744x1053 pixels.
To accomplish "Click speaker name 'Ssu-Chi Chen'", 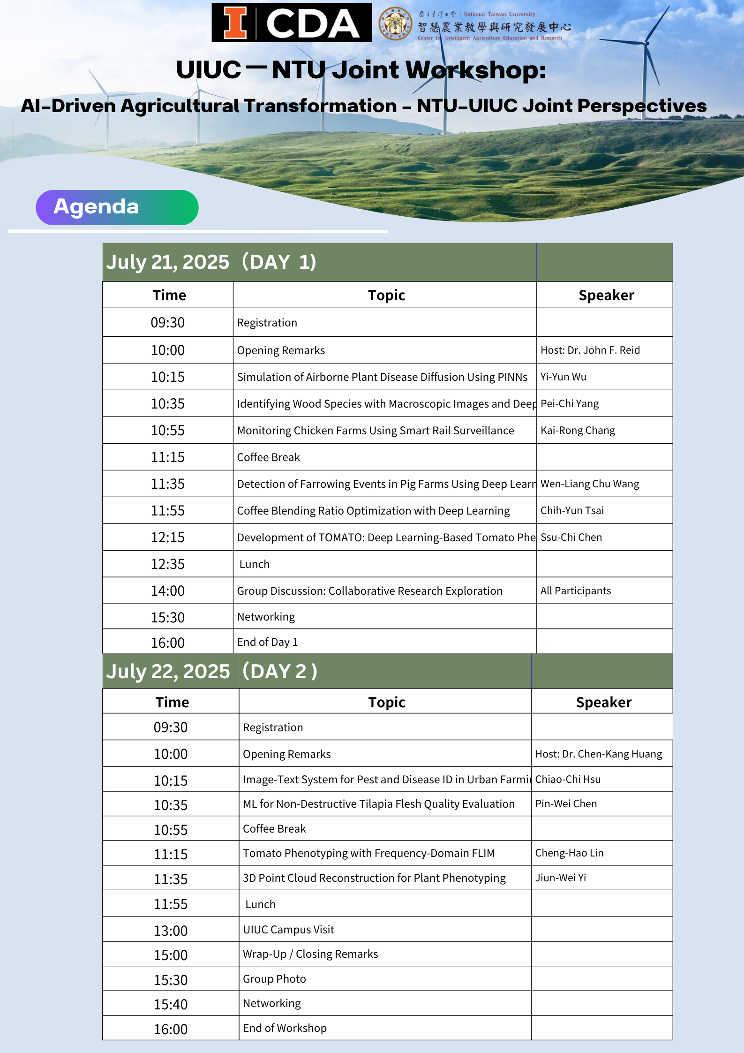I will pos(571,537).
